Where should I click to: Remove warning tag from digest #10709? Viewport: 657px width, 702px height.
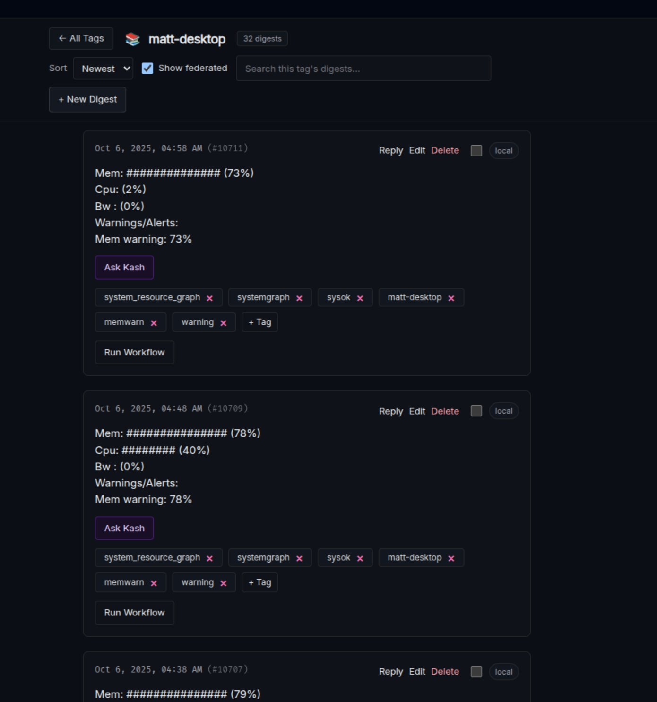[224, 583]
